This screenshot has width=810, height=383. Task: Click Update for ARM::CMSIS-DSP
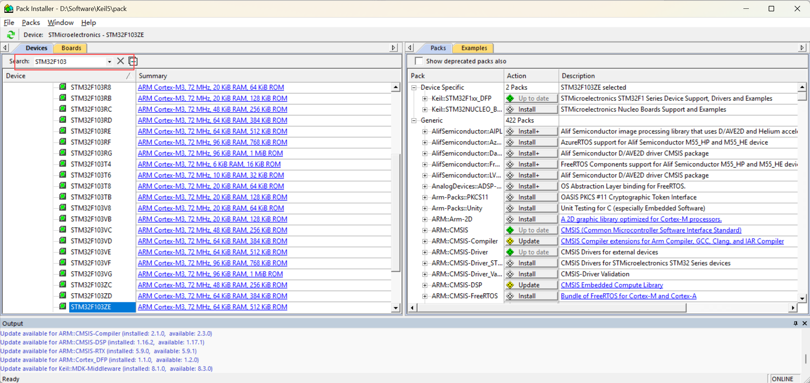(531, 285)
